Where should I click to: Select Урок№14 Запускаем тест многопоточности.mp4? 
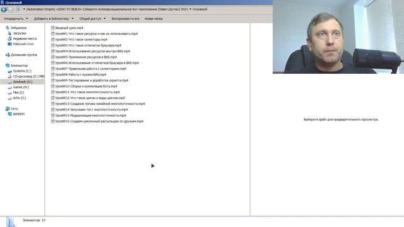91,109
